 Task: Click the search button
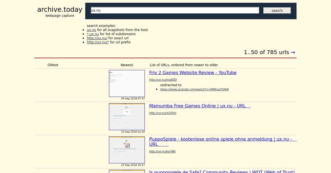[277, 10]
